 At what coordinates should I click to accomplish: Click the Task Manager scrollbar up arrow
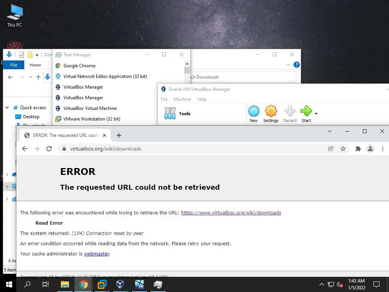point(187,64)
